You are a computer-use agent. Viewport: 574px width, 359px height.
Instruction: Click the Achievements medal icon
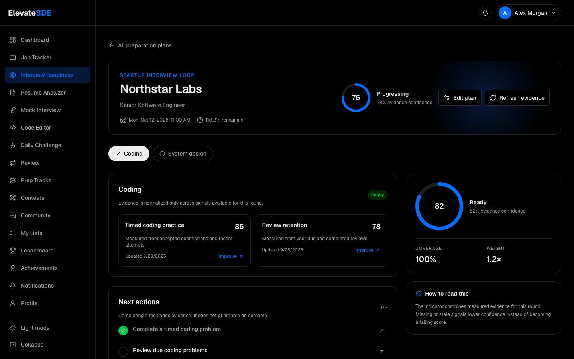(x=13, y=268)
